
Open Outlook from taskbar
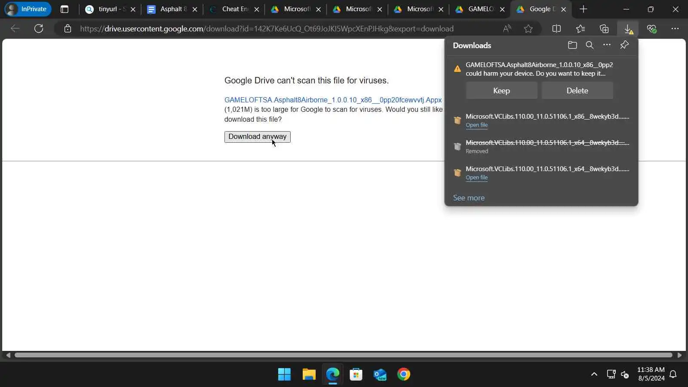(x=380, y=375)
